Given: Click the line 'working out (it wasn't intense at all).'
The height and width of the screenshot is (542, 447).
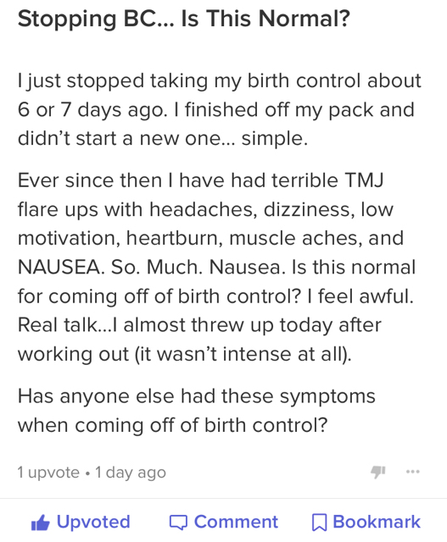Looking at the screenshot, I should [x=185, y=354].
